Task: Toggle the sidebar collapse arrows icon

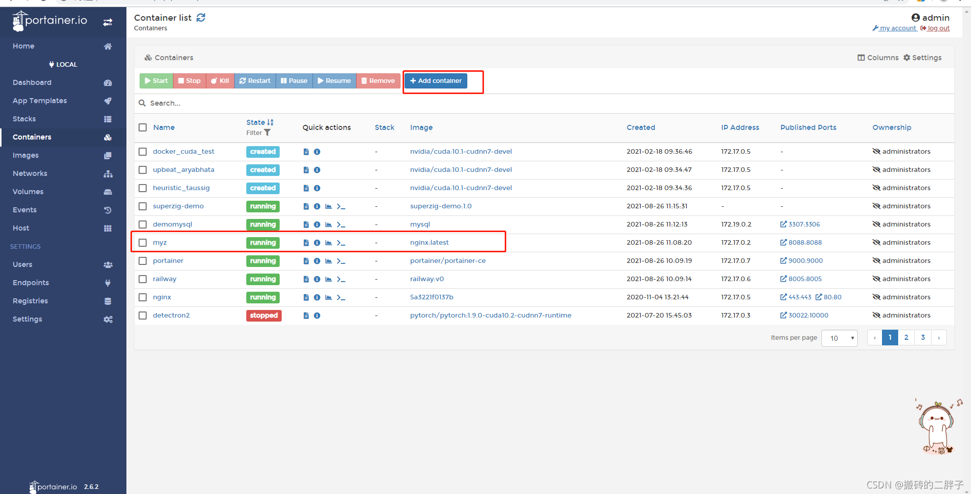Action: coord(108,22)
